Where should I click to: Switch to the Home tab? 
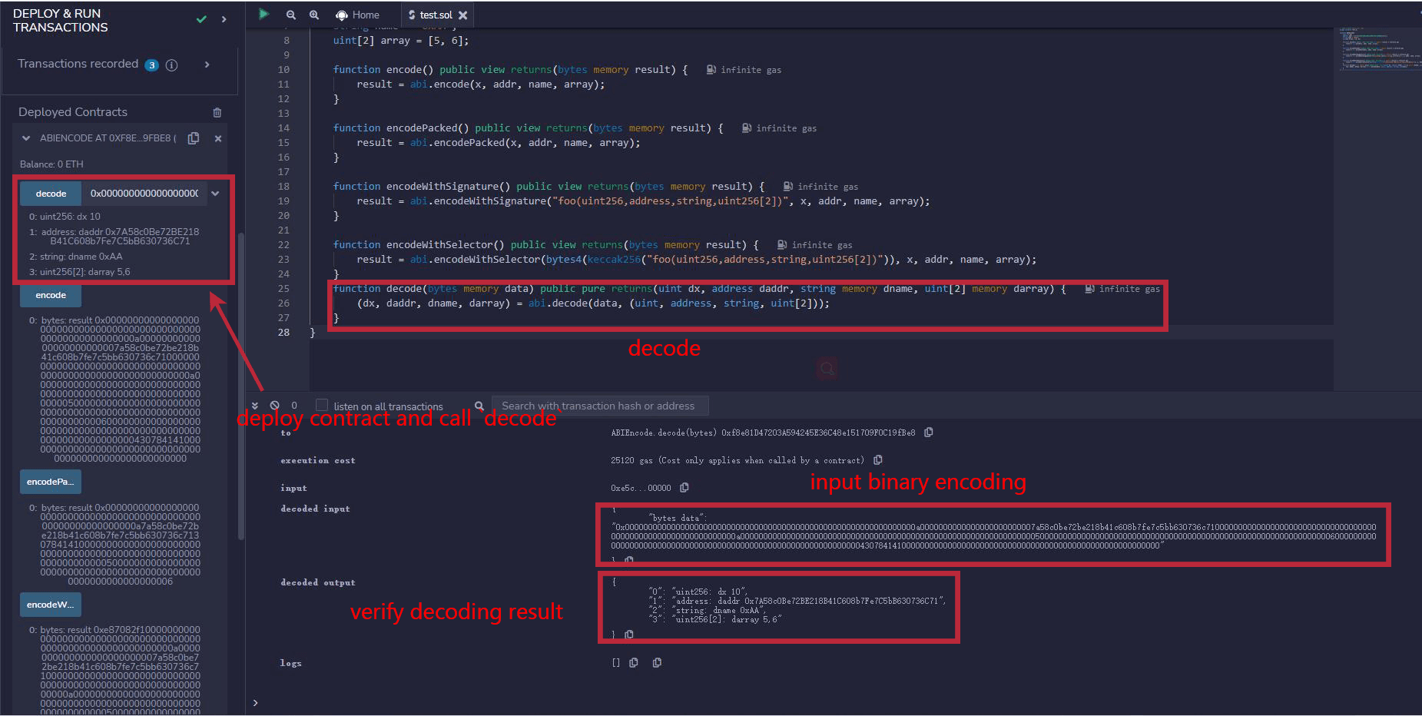coord(358,15)
